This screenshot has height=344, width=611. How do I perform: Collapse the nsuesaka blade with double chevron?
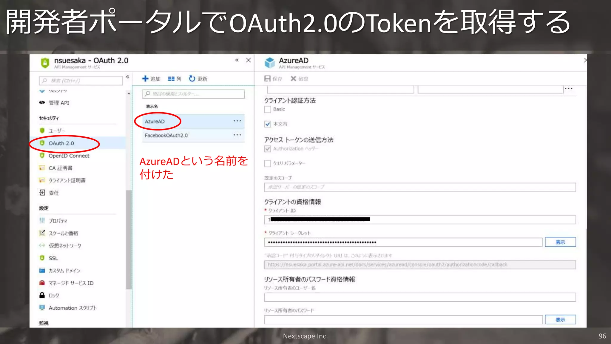pos(237,60)
